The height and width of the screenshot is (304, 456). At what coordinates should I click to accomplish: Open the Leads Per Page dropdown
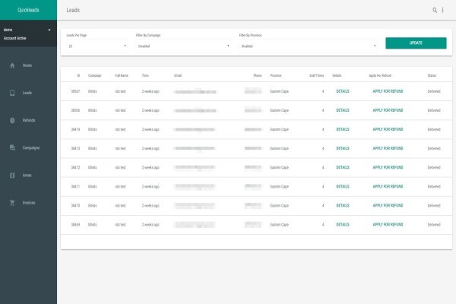(x=97, y=46)
